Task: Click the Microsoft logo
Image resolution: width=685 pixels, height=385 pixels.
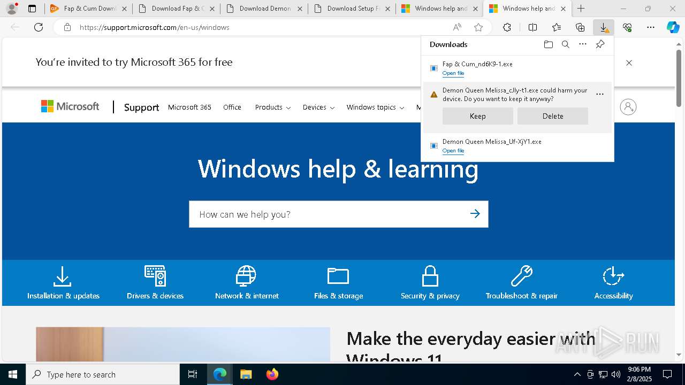Action: click(70, 106)
